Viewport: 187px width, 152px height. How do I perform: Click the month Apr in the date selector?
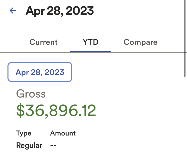[x=22, y=72]
